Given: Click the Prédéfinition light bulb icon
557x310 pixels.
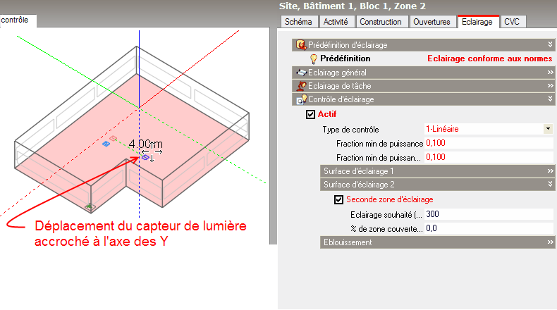Looking at the screenshot, I should 314,59.
